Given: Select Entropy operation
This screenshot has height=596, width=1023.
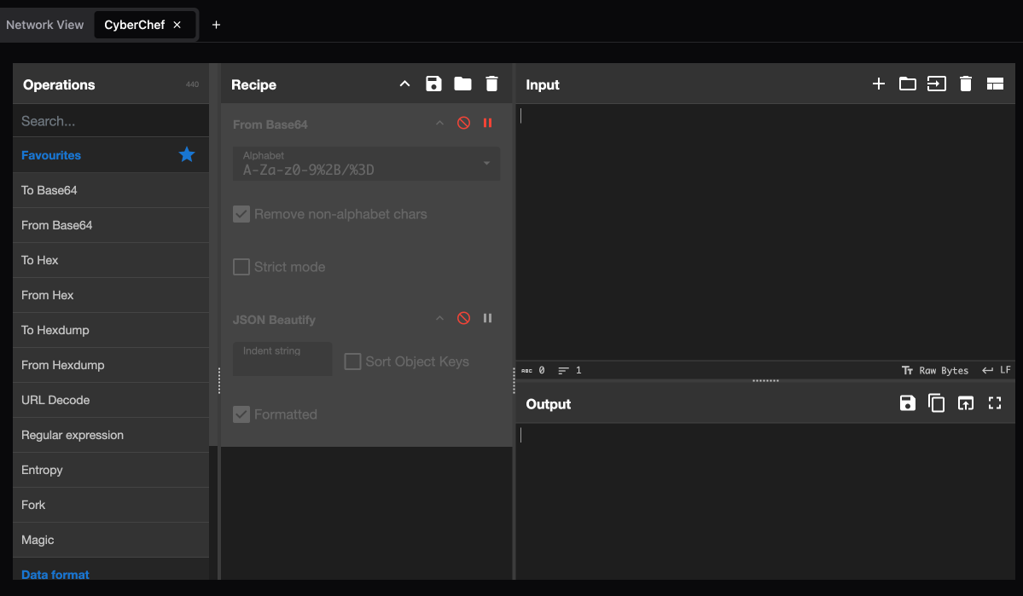Looking at the screenshot, I should [x=111, y=470].
